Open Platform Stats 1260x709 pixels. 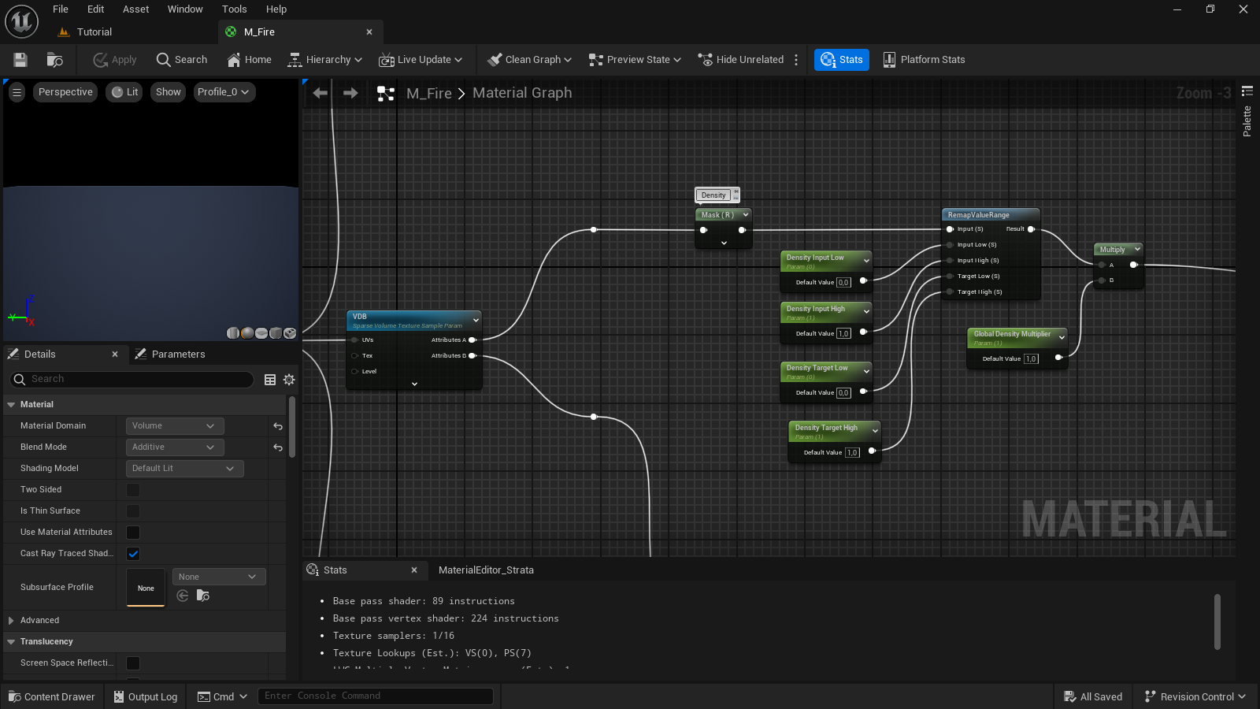(x=924, y=60)
